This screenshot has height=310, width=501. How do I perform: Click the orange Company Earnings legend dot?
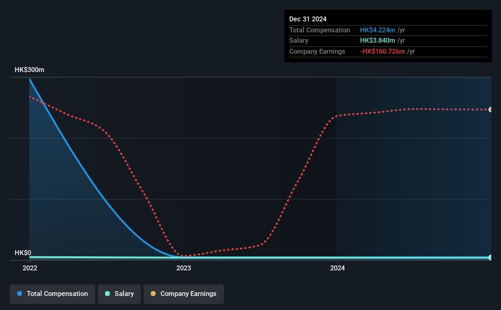coord(153,294)
